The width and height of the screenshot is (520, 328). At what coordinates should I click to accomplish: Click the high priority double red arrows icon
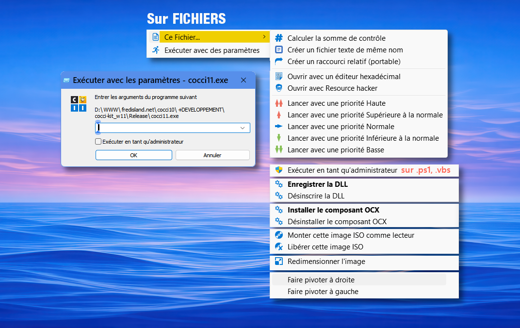point(279,103)
